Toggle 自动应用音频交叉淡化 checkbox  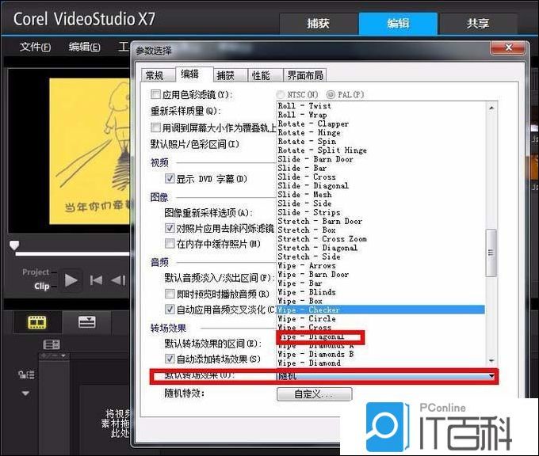coord(170,310)
